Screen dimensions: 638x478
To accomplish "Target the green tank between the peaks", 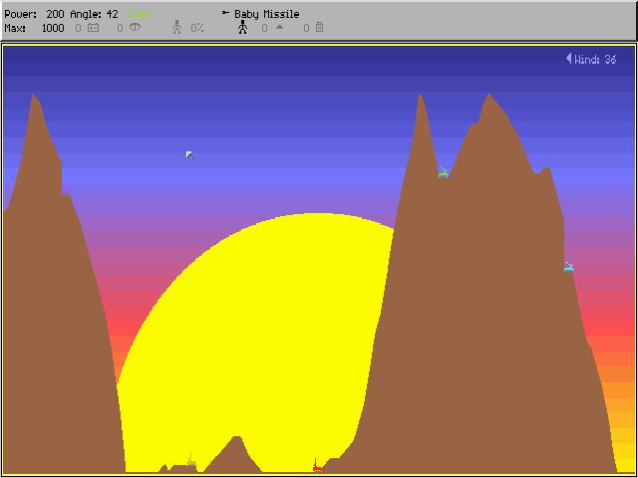I will pos(444,172).
